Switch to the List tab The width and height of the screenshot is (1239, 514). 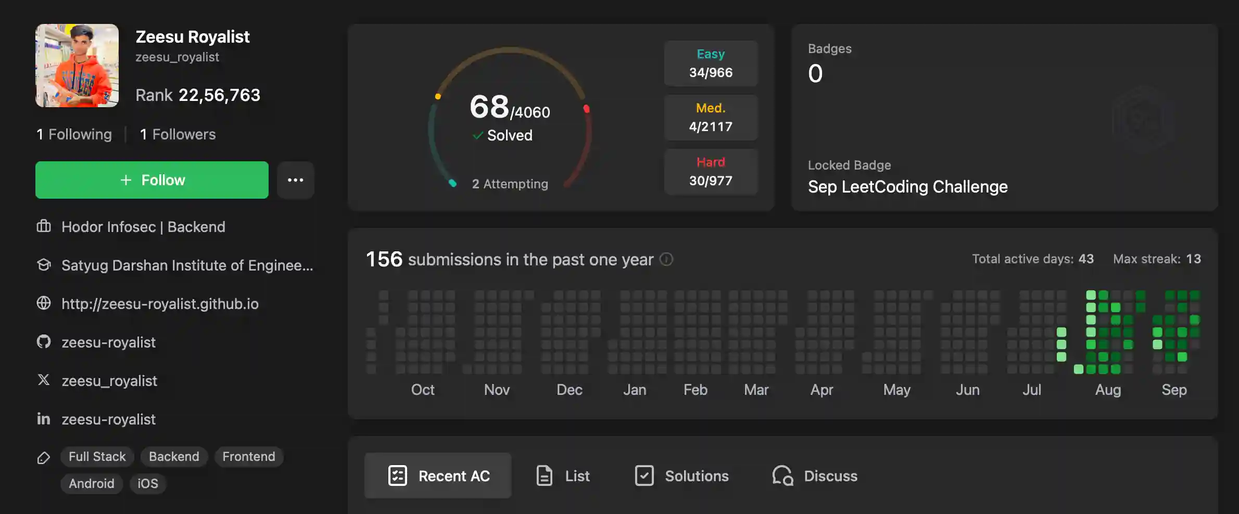point(563,476)
